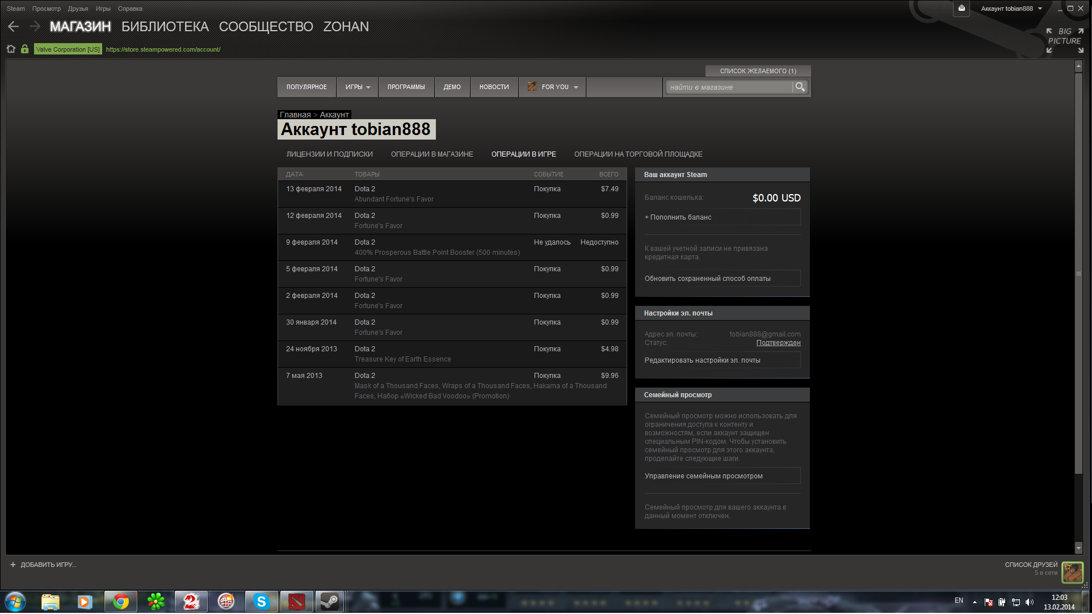Click the FOR YOU avatar icon
The image size is (1092, 614).
tap(532, 87)
